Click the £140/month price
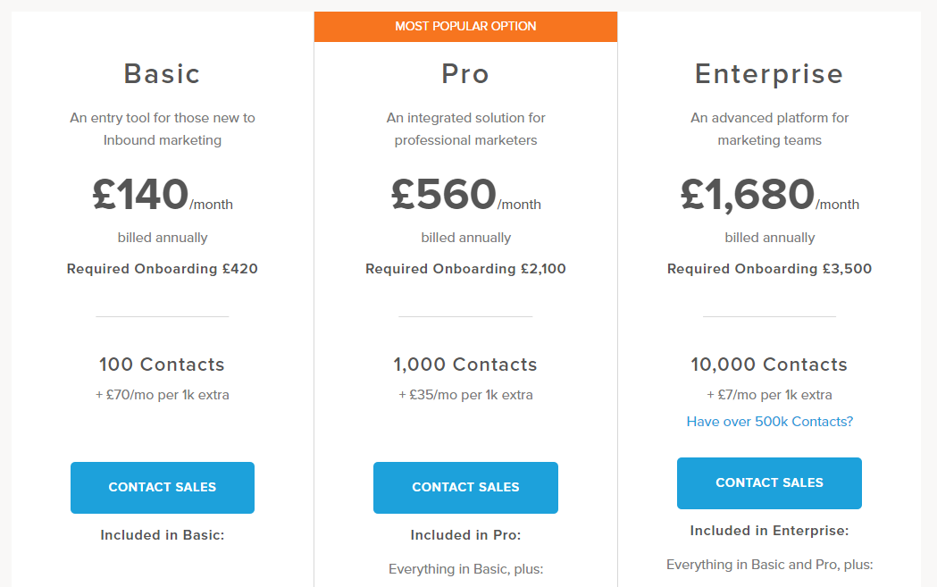The image size is (937, 587). pyautogui.click(x=162, y=195)
